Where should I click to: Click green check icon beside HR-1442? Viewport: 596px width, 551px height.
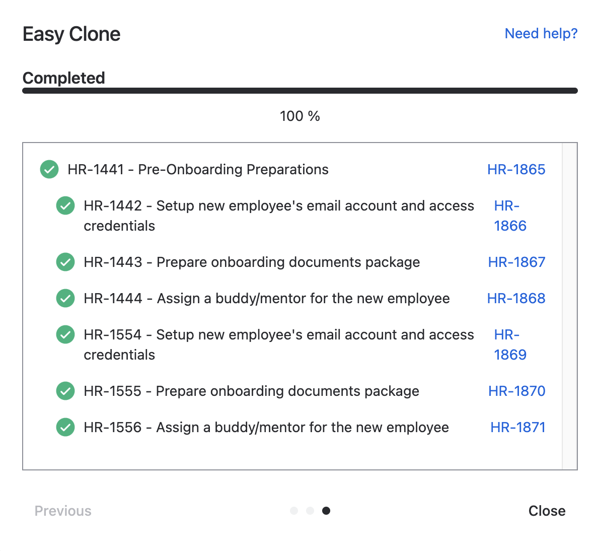[65, 205]
